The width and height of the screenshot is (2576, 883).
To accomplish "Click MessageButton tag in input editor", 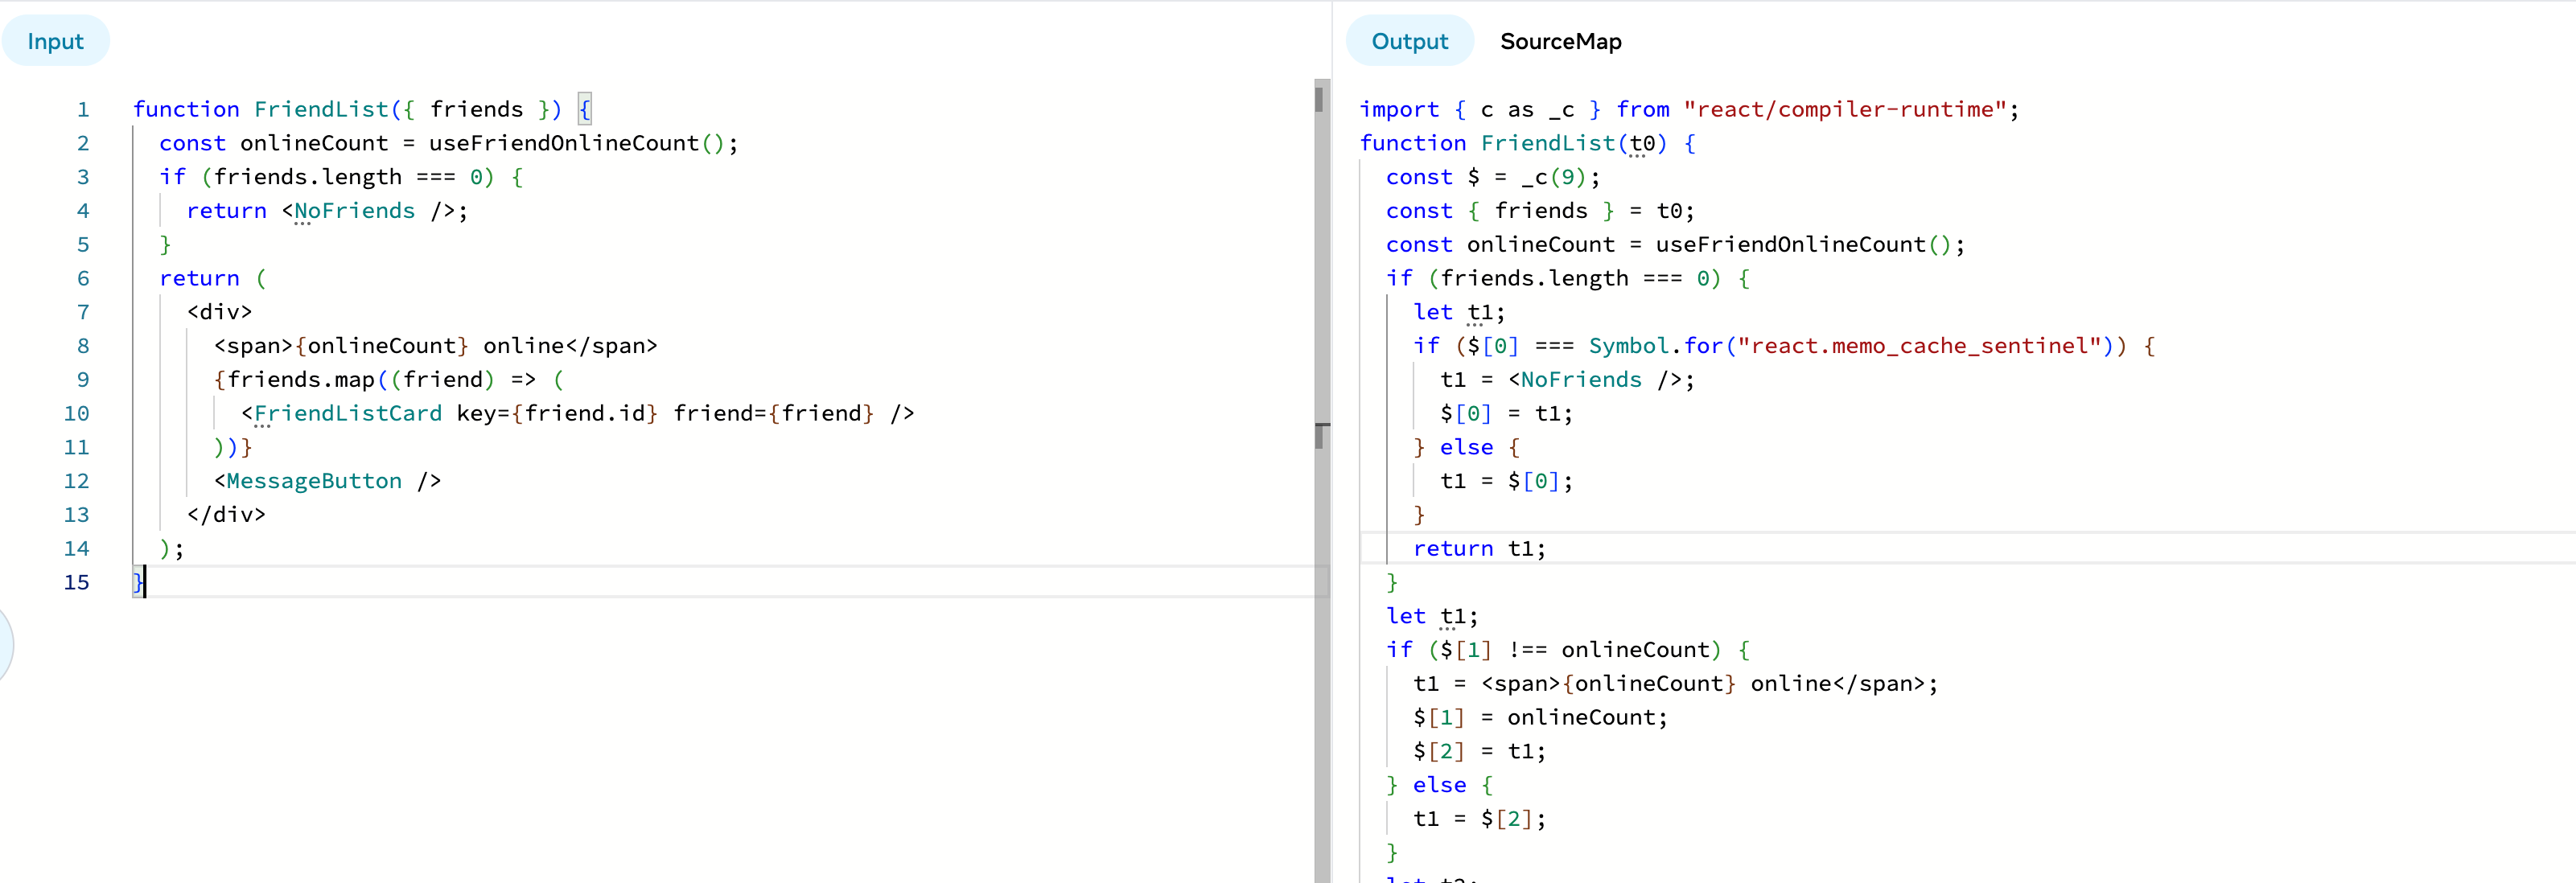I will tap(313, 481).
